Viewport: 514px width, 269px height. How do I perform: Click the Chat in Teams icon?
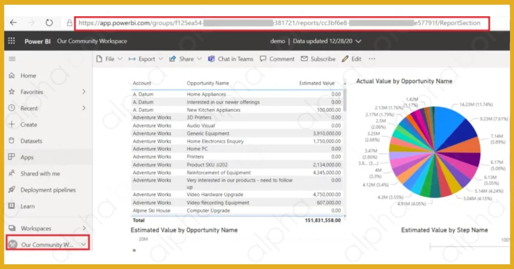pyautogui.click(x=211, y=59)
